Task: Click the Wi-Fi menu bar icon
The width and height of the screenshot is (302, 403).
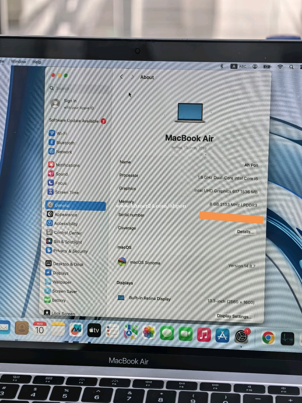Action: pyautogui.click(x=280, y=66)
